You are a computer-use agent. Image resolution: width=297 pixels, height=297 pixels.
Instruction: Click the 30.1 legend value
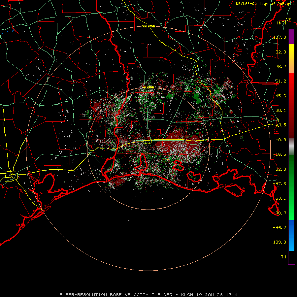tap(281, 111)
